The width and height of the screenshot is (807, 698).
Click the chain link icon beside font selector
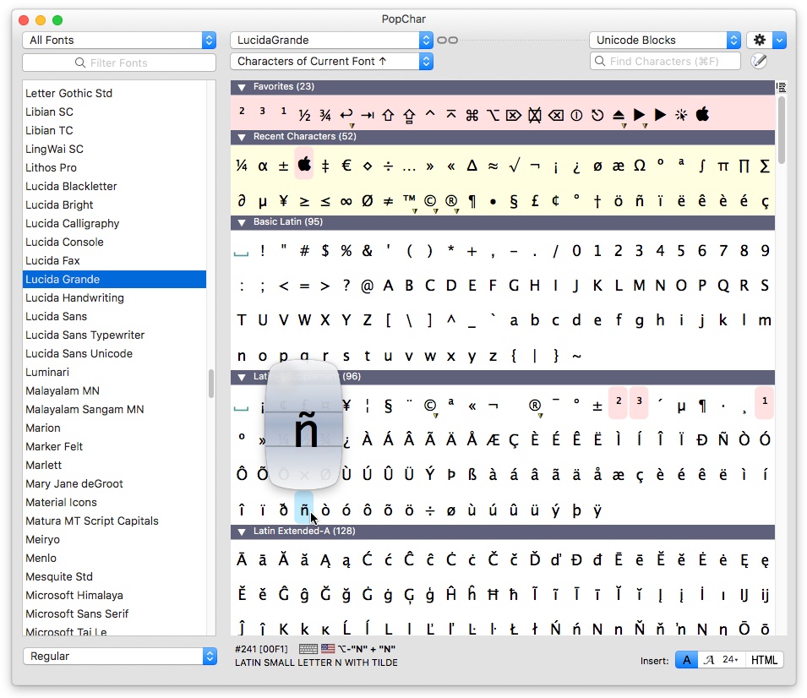coord(447,40)
